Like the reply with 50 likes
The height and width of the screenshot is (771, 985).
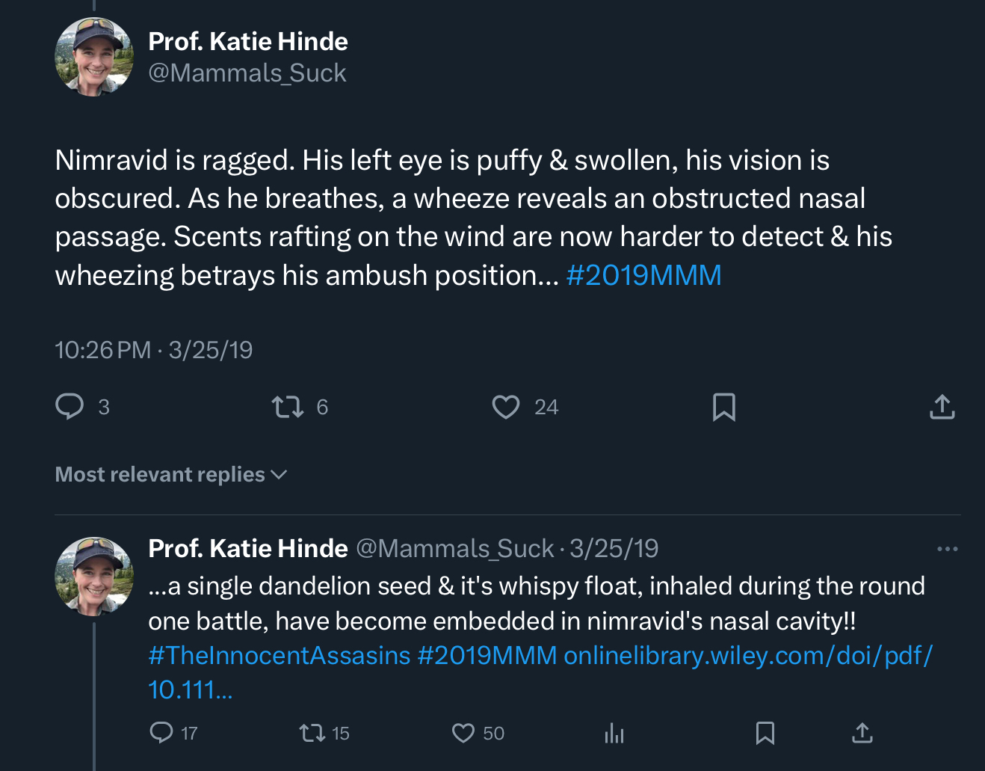click(x=463, y=733)
